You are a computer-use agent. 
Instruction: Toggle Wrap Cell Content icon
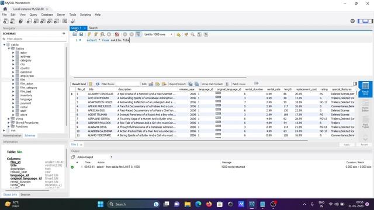227,84
